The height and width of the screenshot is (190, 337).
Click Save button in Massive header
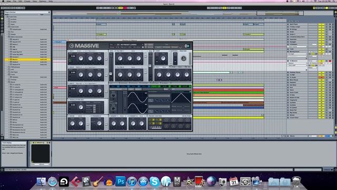(151, 44)
